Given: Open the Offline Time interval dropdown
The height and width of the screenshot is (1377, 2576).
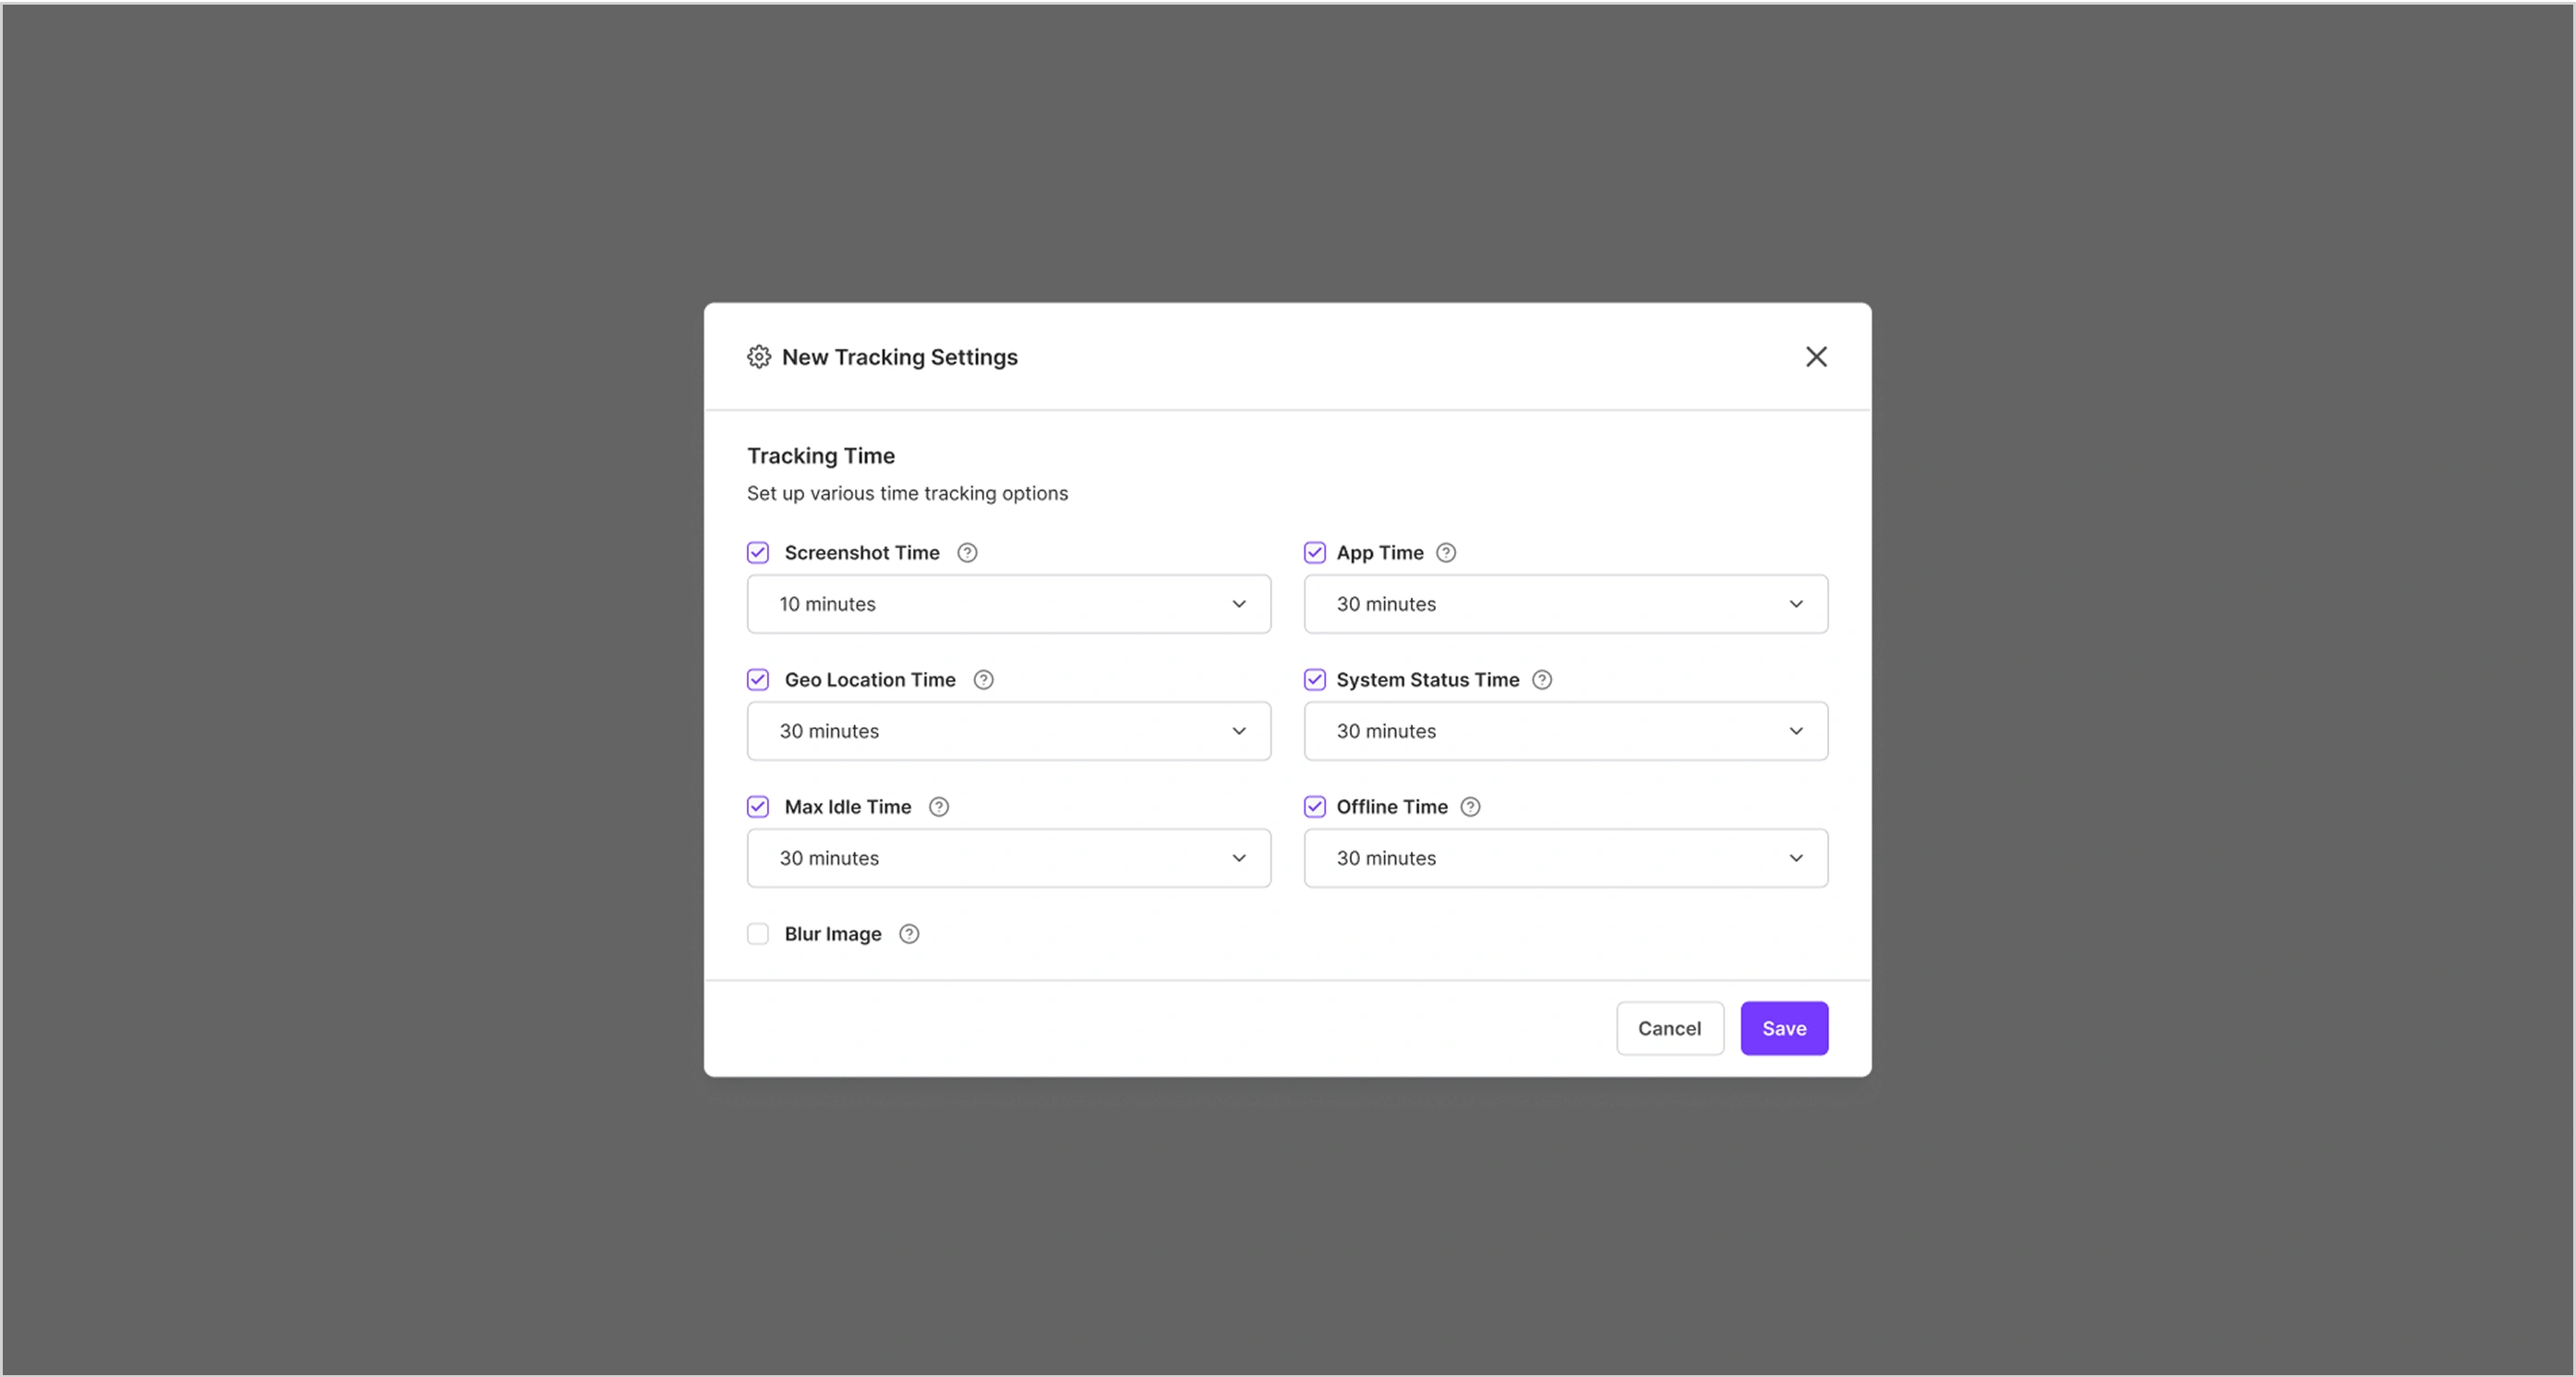Looking at the screenshot, I should pyautogui.click(x=1566, y=857).
